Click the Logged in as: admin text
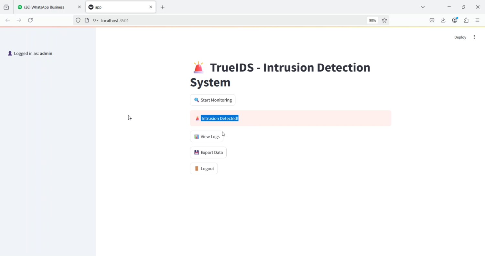Viewport: 485px width, 256px height. click(x=33, y=54)
